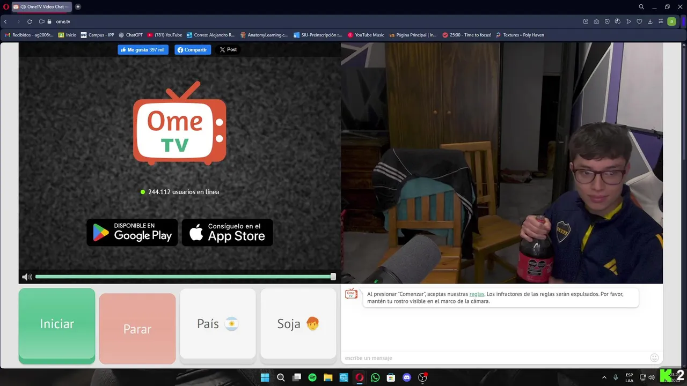687x386 pixels.
Task: Mute the video volume speaker icon
Action: pyautogui.click(x=27, y=277)
